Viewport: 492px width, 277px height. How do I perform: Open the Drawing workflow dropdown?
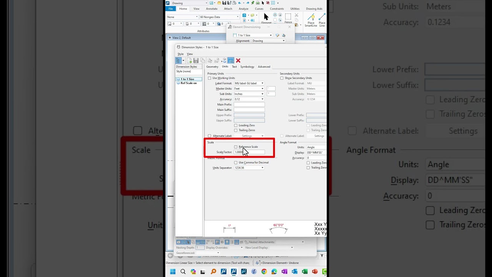pos(189,3)
